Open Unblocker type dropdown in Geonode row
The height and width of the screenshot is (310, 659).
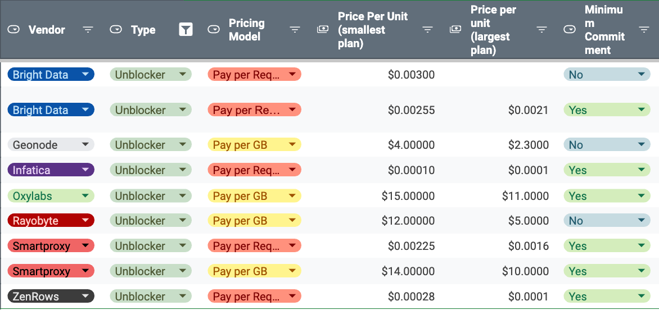point(151,145)
